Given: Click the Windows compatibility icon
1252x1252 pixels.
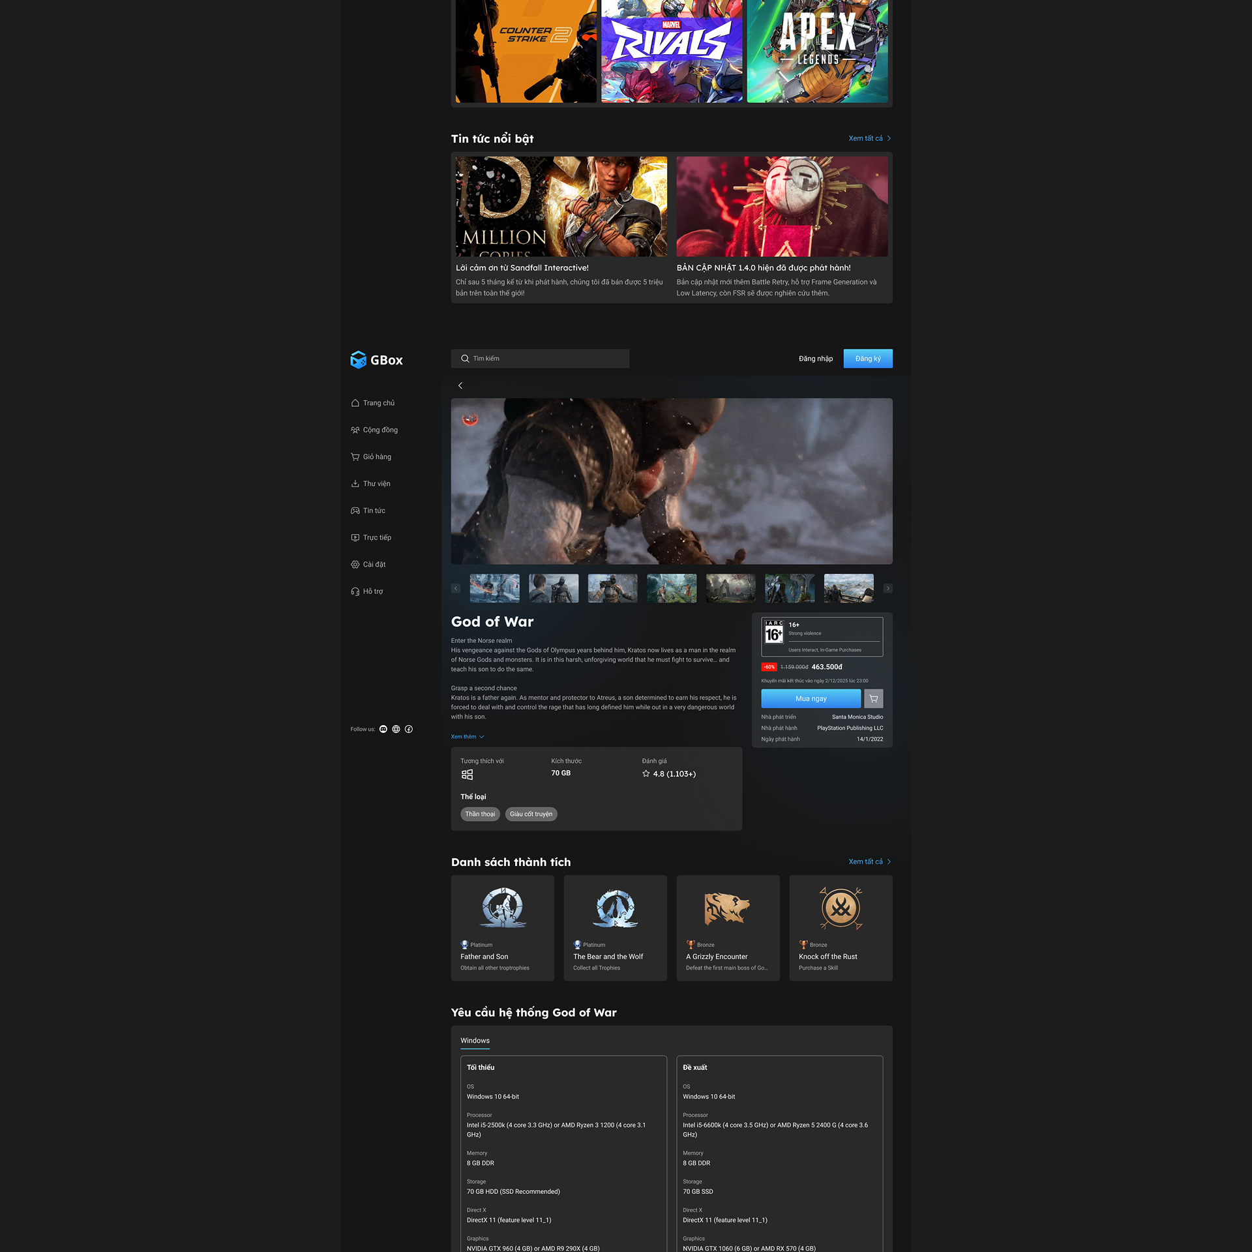Looking at the screenshot, I should click(467, 775).
